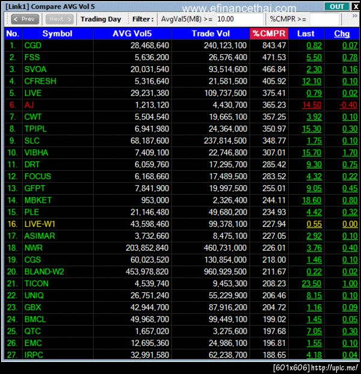Select the MBKET symbol
Screen dimensions: 361x374
coord(38,200)
